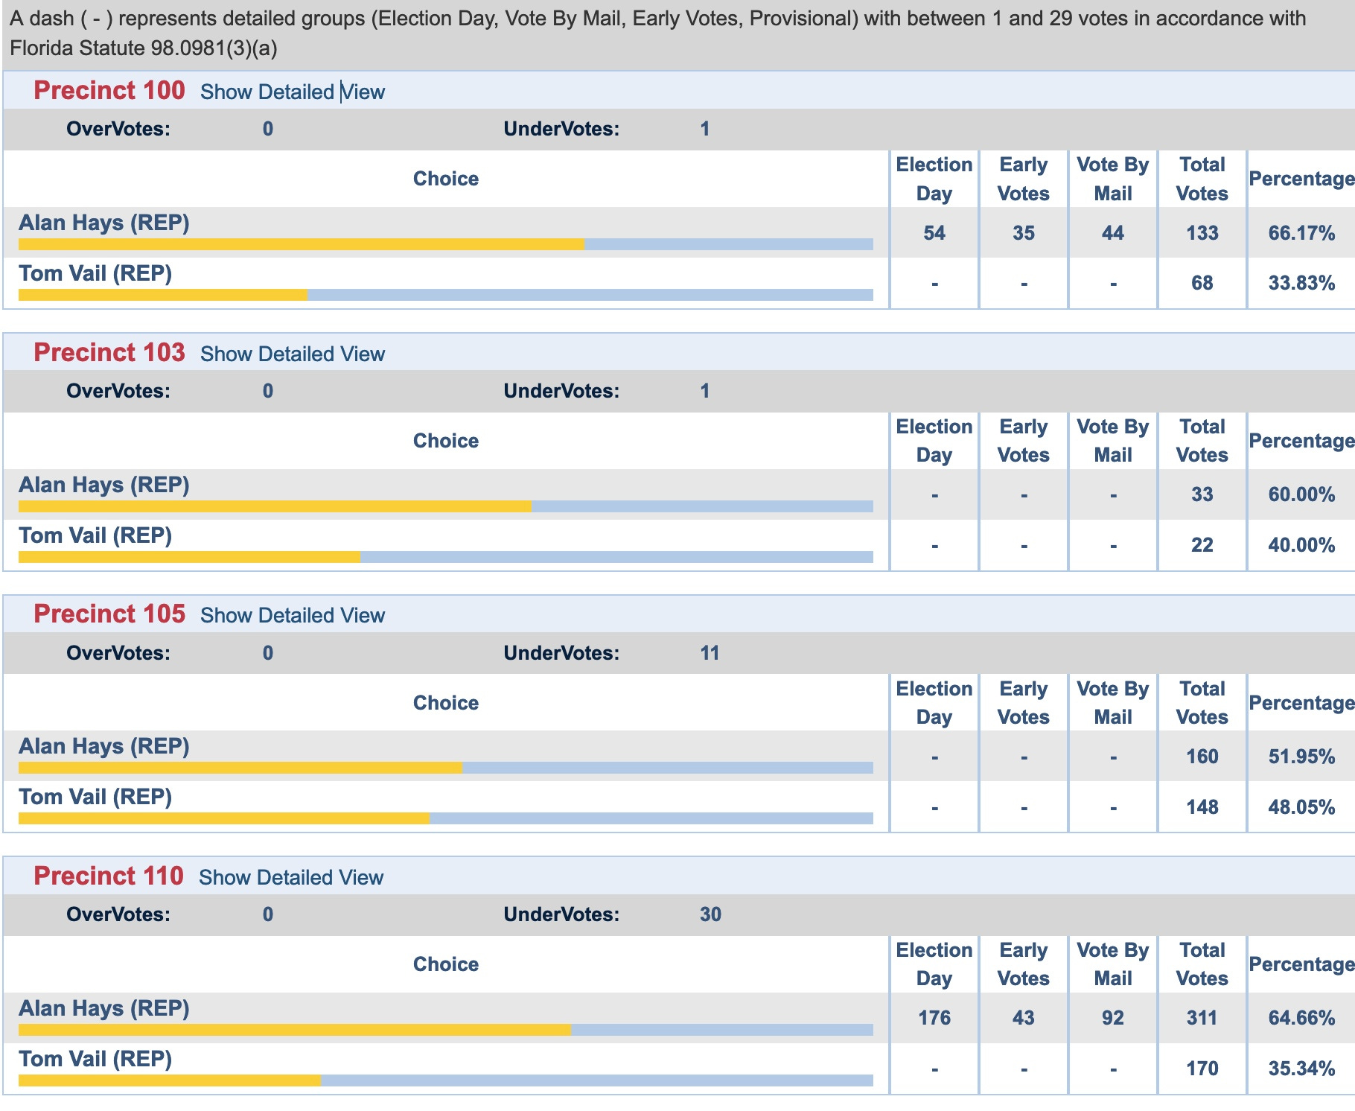Viewport: 1355px width, 1111px height.
Task: Click the Precinct 110 heading
Action: pos(108,876)
